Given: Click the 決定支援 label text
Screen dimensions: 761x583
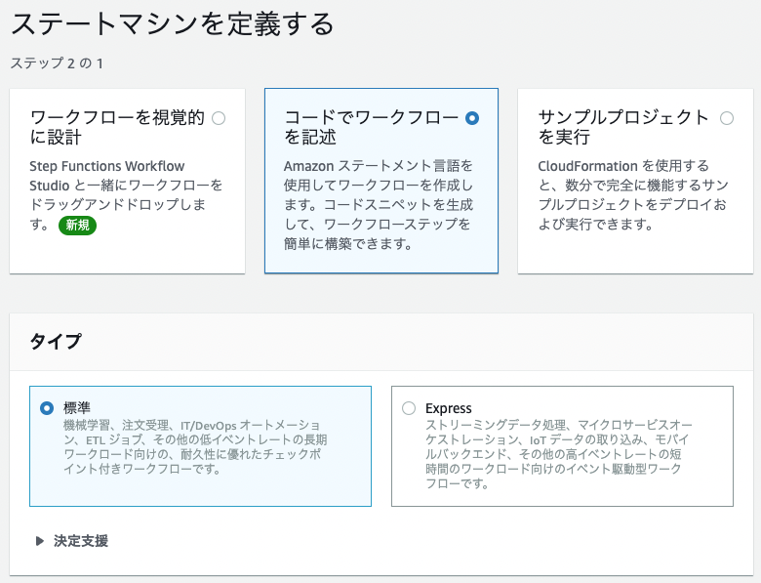Looking at the screenshot, I should pos(81,541).
